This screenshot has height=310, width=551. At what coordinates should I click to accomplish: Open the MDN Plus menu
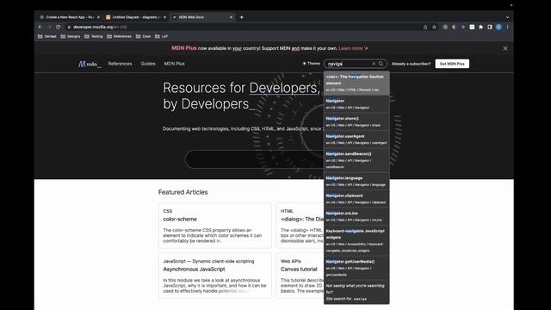coord(174,64)
